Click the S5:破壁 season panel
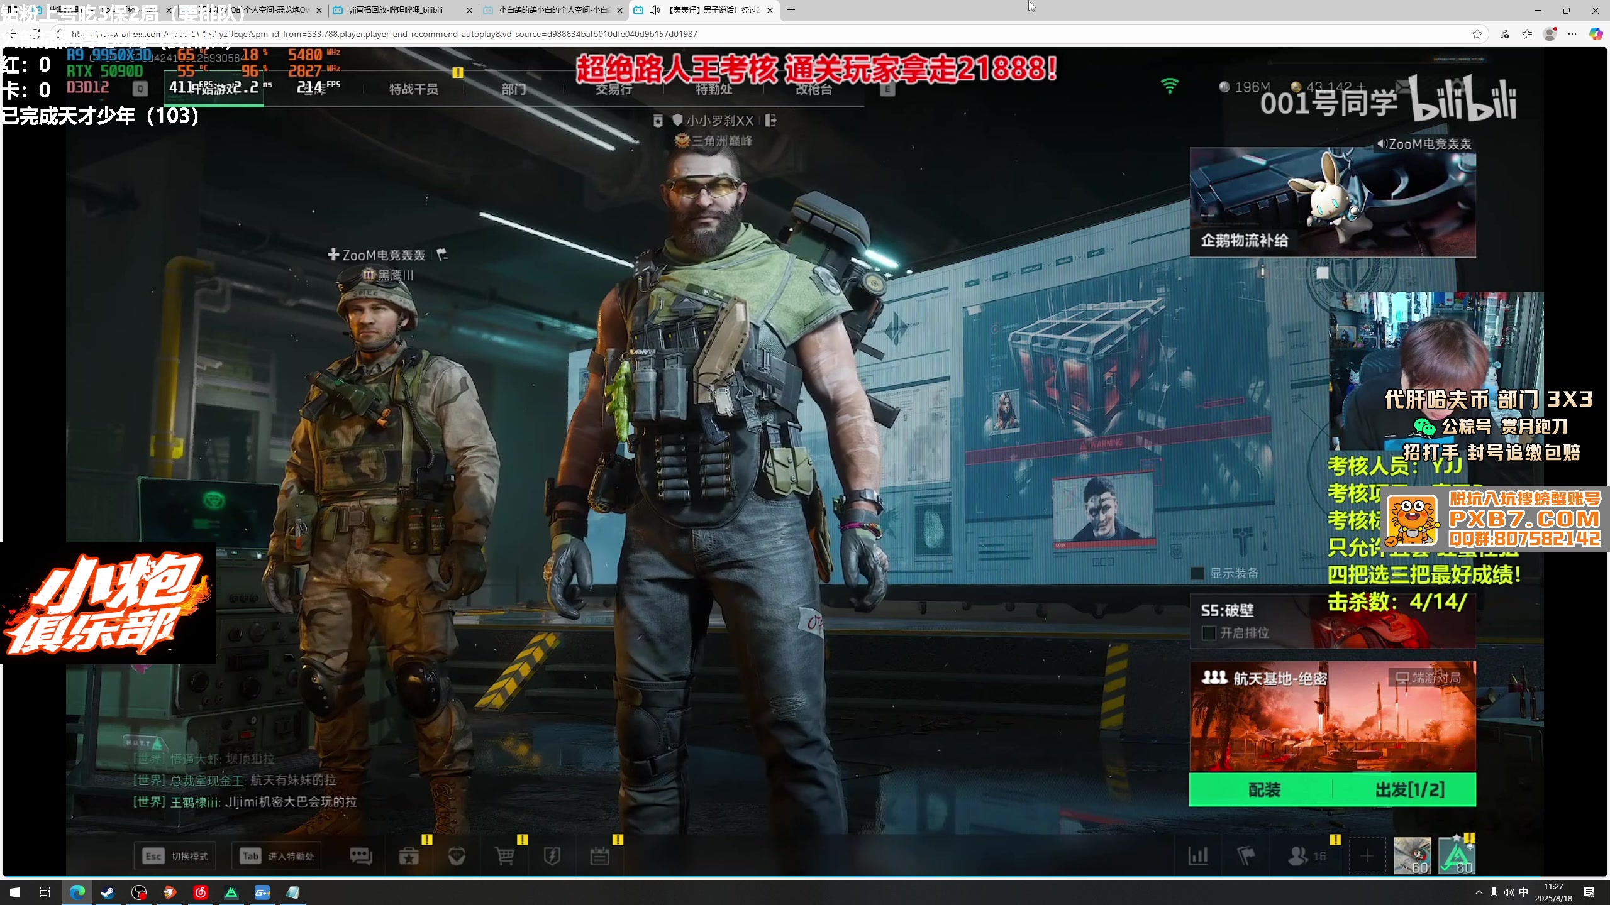Screen dimensions: 1610x905 click(x=1333, y=621)
